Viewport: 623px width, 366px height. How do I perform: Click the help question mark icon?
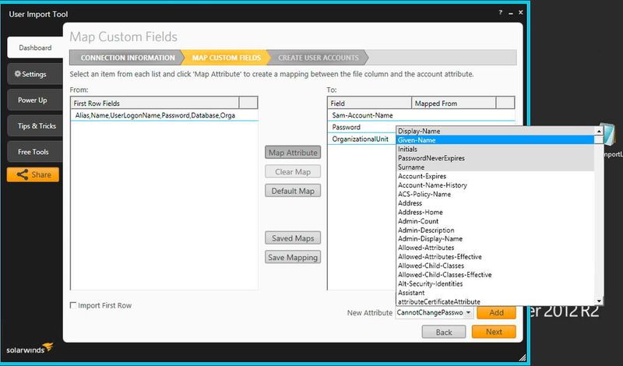click(500, 12)
